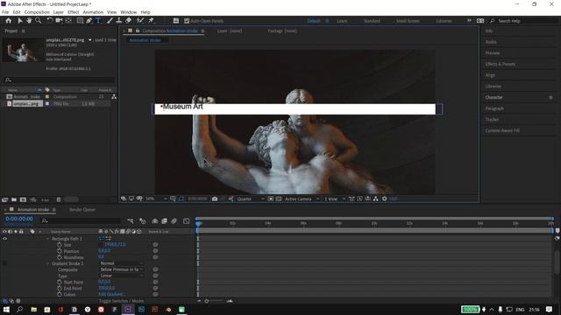The height and width of the screenshot is (315, 561).
Task: Select the Horizontal Type tool
Action: tap(98, 21)
